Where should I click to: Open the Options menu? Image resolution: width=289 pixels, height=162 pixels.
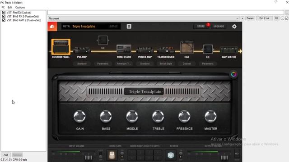(x=20, y=7)
